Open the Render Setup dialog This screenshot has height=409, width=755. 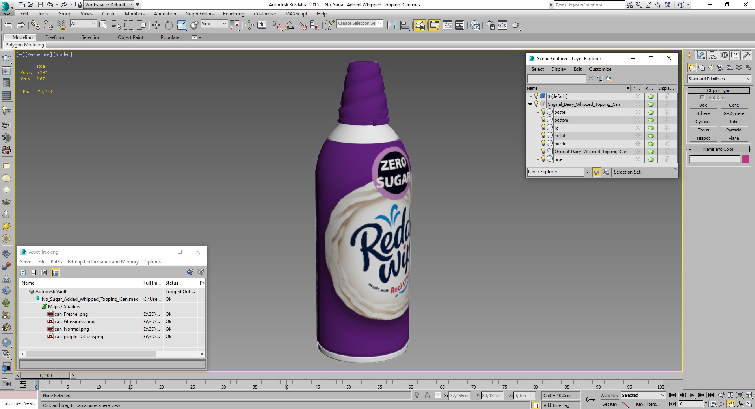point(490,25)
